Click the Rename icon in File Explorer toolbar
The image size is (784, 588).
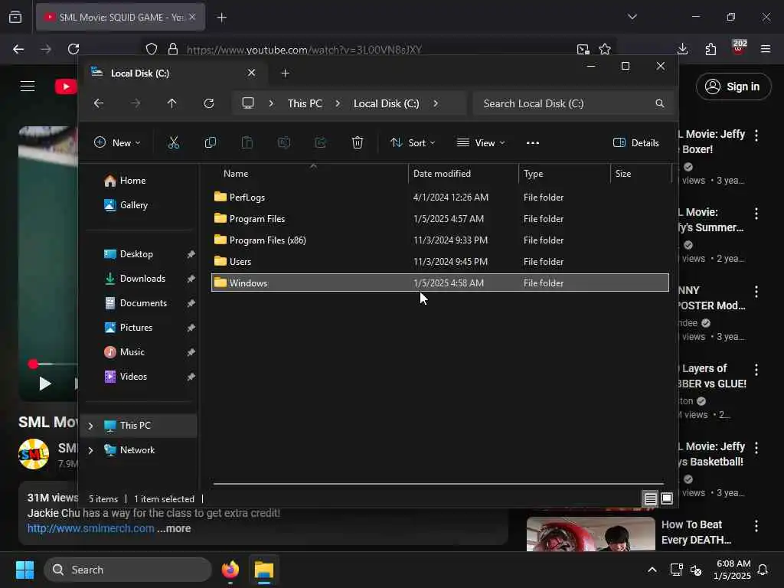tap(284, 143)
